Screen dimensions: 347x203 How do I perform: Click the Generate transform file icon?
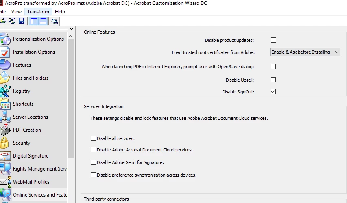[55, 21]
